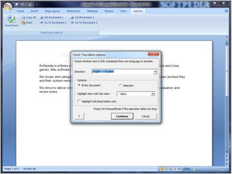Click the zoom slider handle
This screenshot has width=232, height=174.
[x=208, y=169]
